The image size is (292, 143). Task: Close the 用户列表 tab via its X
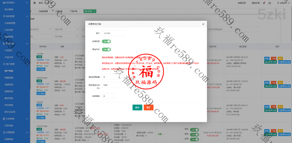[95, 11]
